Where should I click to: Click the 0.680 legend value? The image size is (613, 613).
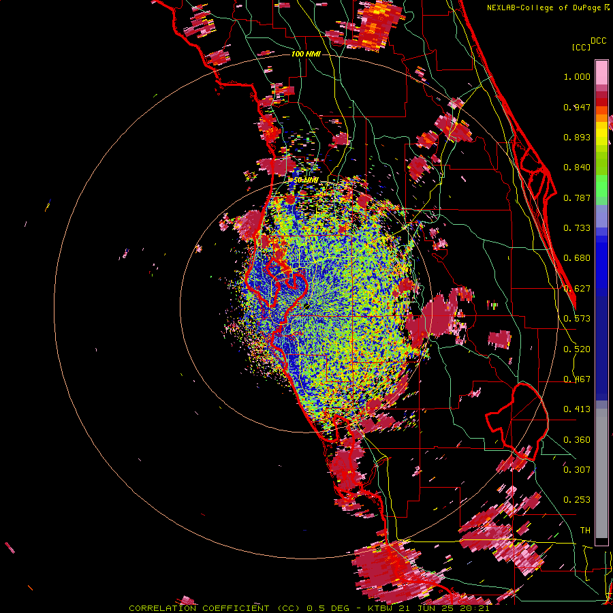pos(577,258)
